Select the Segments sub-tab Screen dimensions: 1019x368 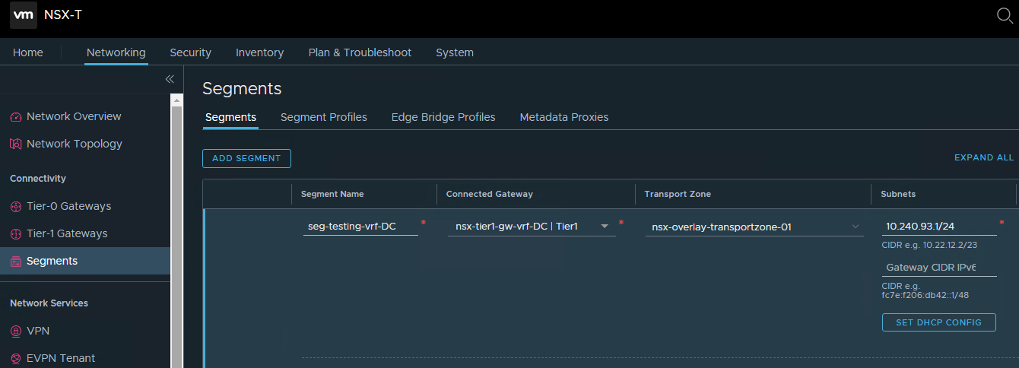pos(230,117)
